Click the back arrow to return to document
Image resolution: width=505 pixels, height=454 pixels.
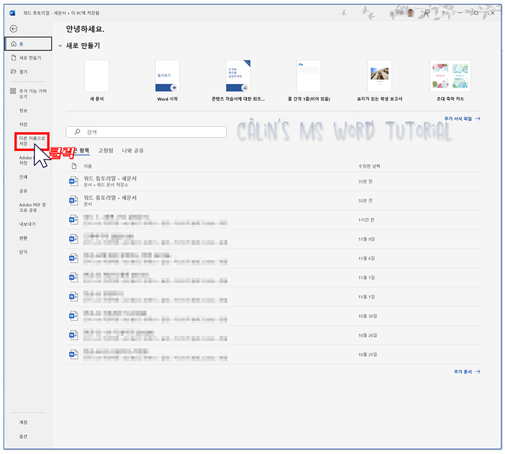tap(13, 28)
